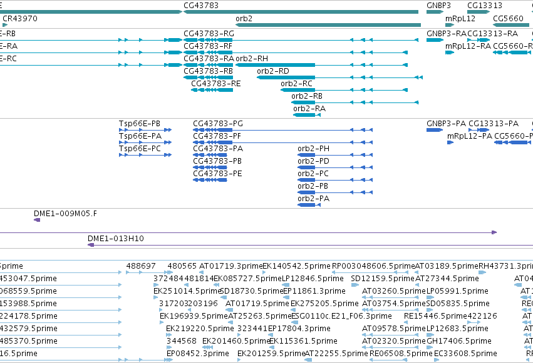
Task: Select transcript orb2-RB
Action: pos(307,96)
